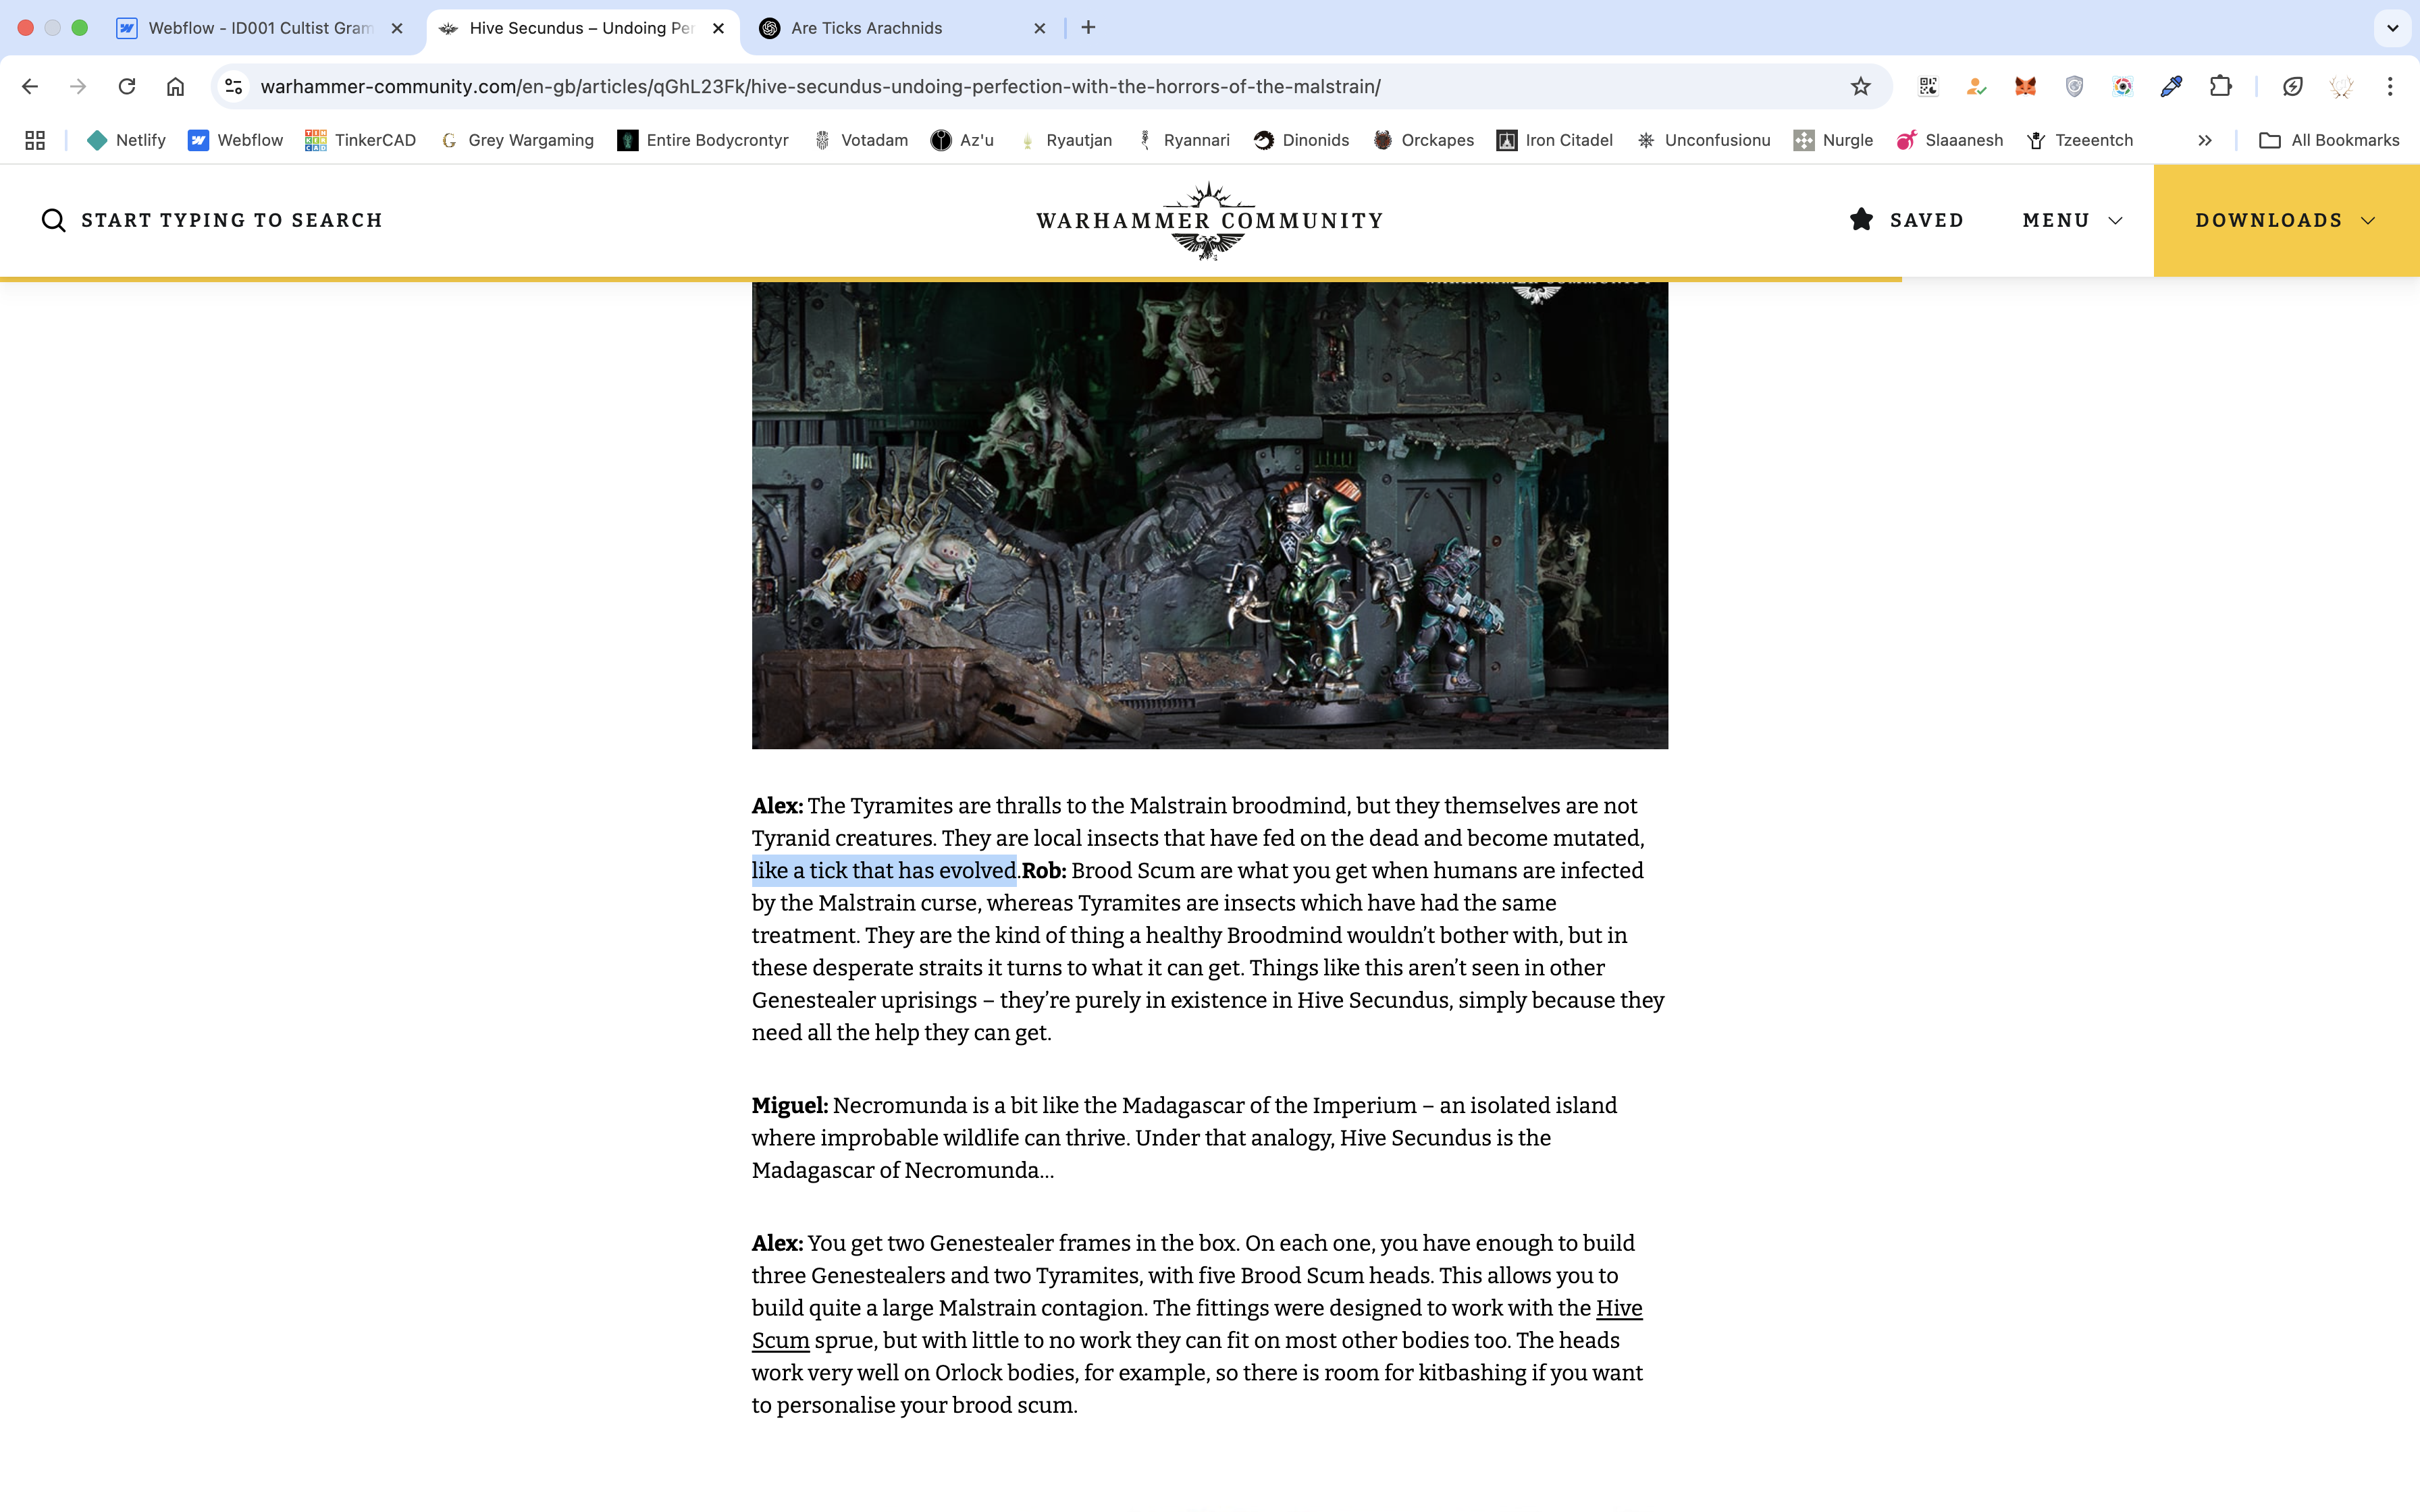Open site information icon in address bar
2420x1512 pixels.
[x=234, y=86]
